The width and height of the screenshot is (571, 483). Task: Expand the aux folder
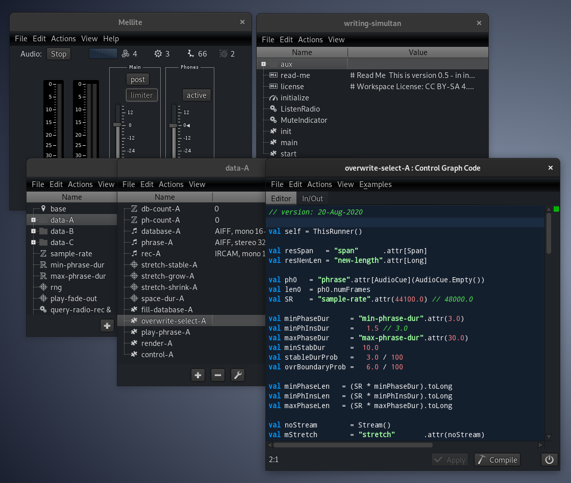point(264,64)
